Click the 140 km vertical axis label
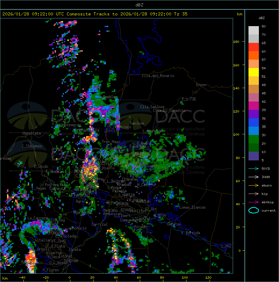This screenshot has width=279, height=282. point(236,88)
